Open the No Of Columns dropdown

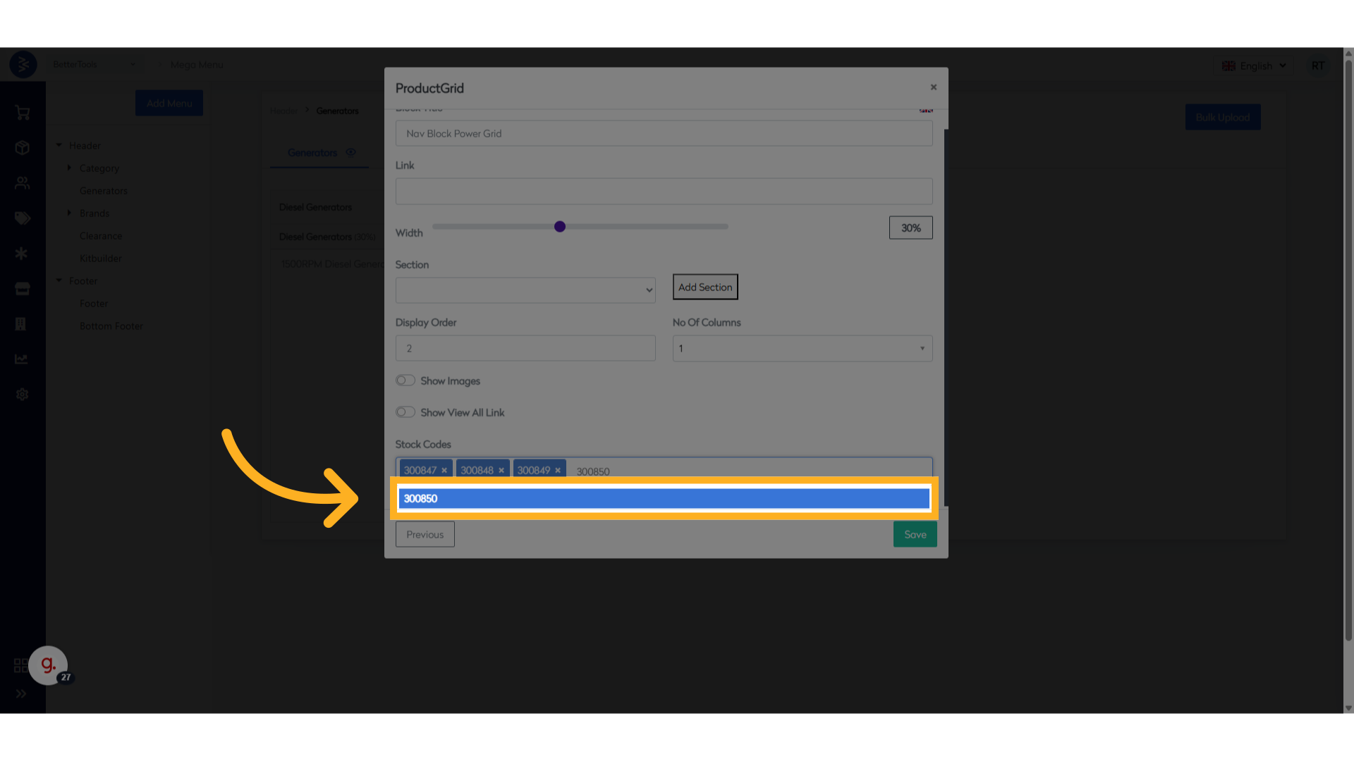click(x=802, y=348)
